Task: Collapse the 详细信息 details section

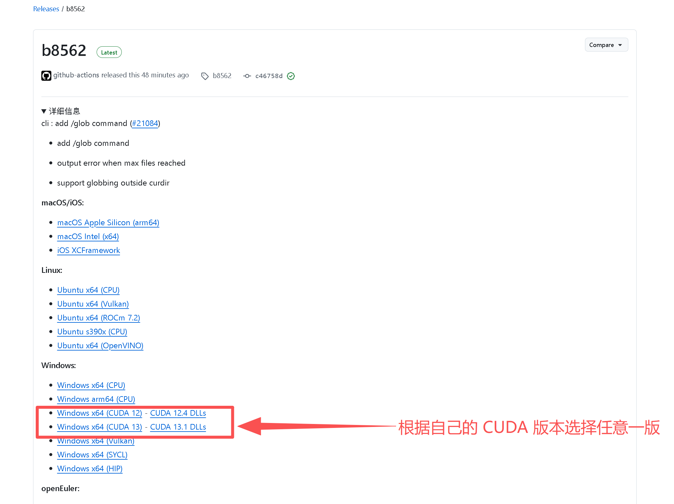Action: coord(61,111)
